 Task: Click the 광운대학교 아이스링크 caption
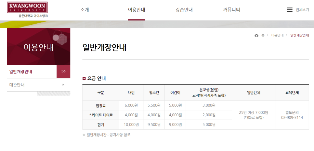pyautogui.click(x=33, y=16)
